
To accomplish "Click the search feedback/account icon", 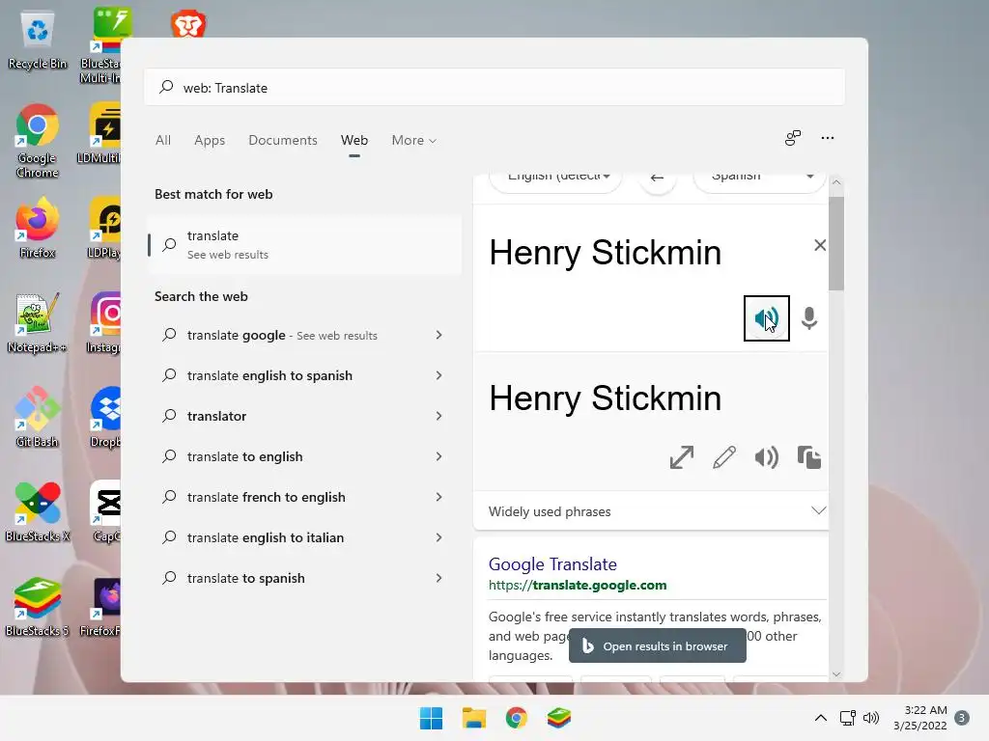I will (793, 138).
